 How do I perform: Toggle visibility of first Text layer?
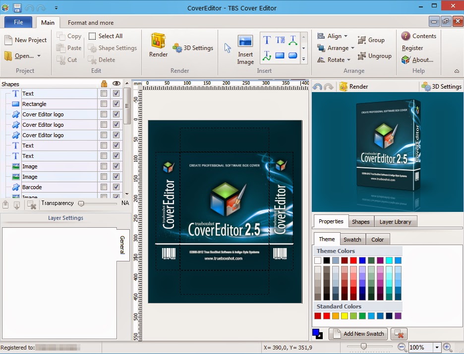click(116, 94)
